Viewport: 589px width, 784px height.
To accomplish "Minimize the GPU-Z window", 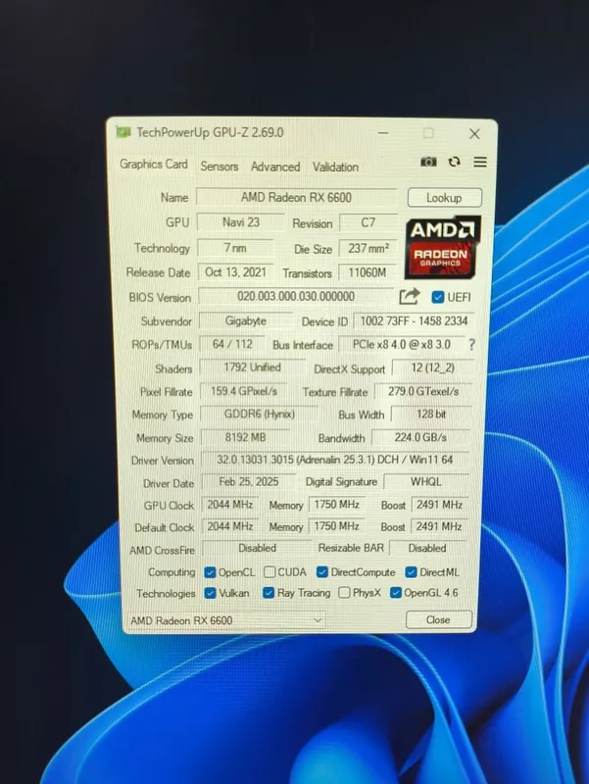I will [383, 133].
